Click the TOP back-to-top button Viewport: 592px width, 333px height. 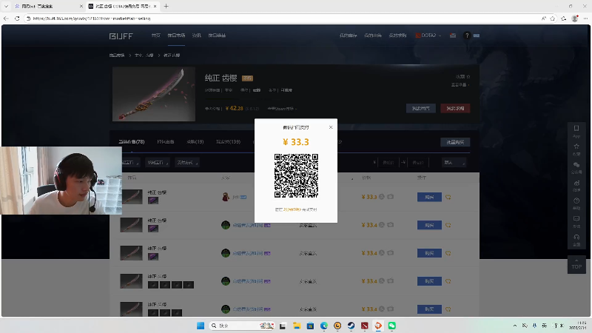(x=576, y=264)
